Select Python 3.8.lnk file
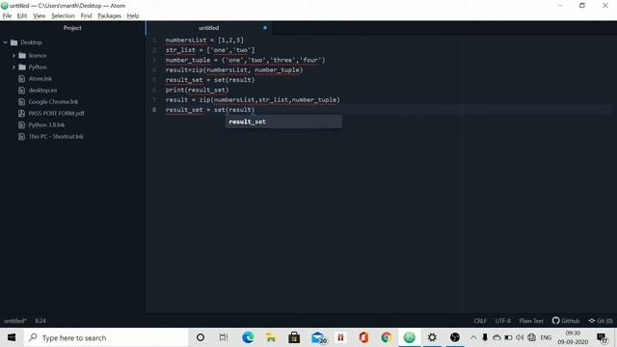The height and width of the screenshot is (347, 617). tap(46, 124)
